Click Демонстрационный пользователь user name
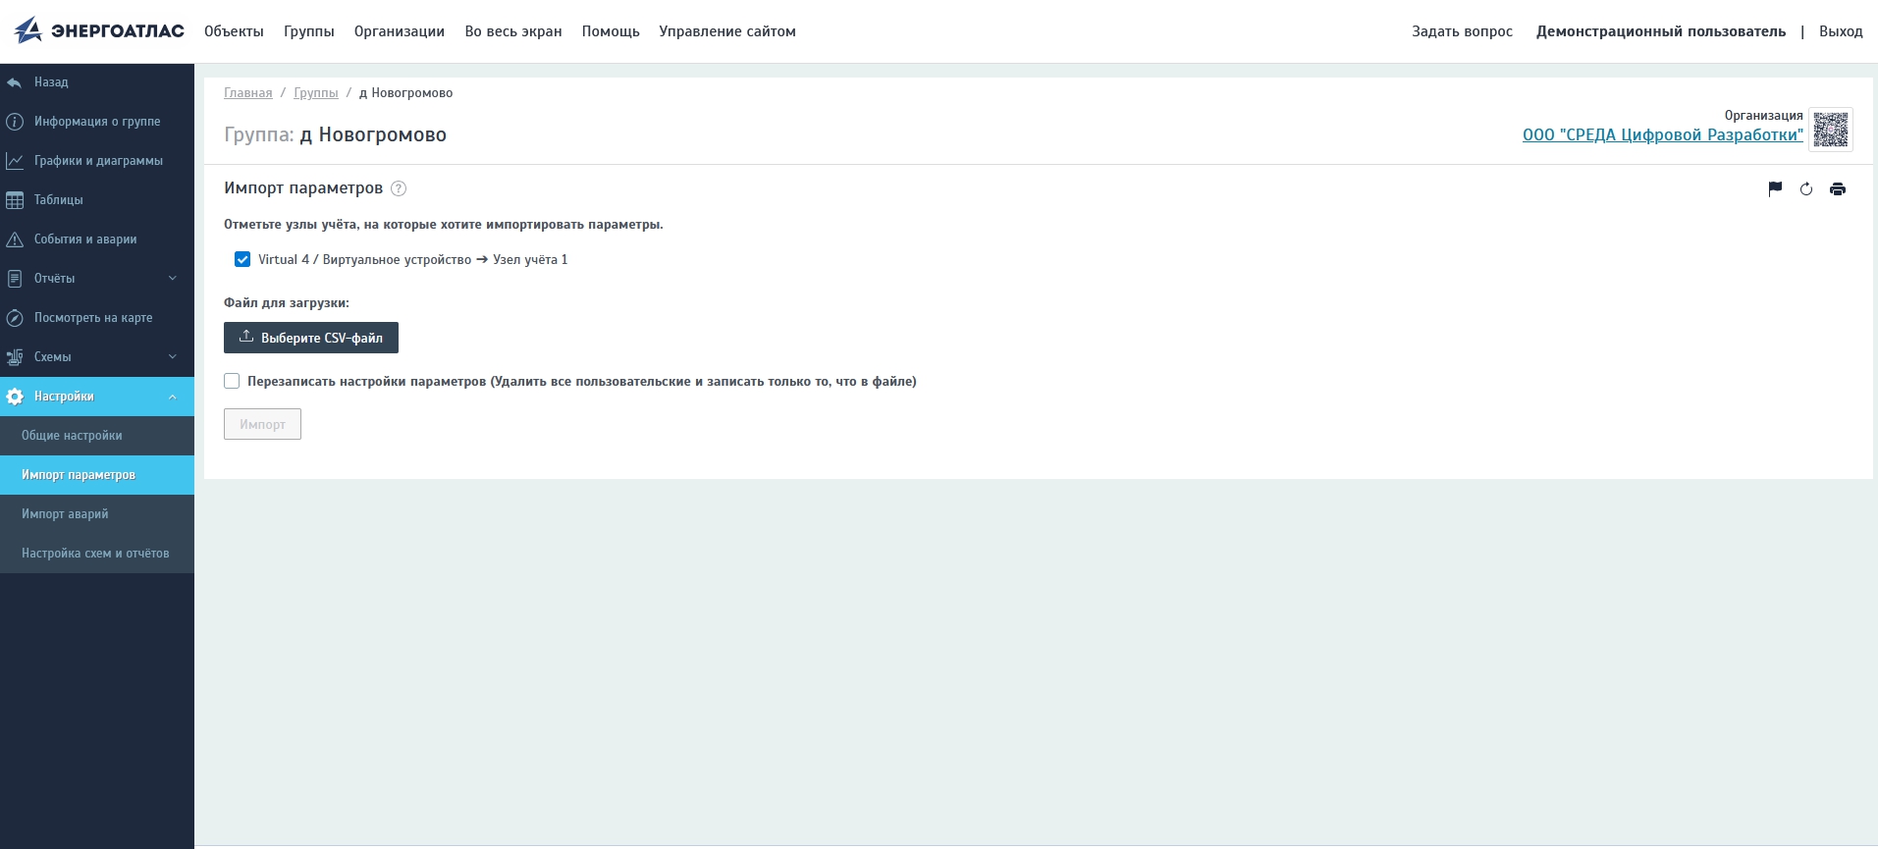This screenshot has height=849, width=1878. [1661, 31]
